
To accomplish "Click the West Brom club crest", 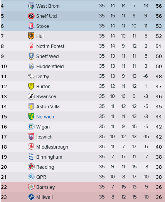I will click(31, 6).
